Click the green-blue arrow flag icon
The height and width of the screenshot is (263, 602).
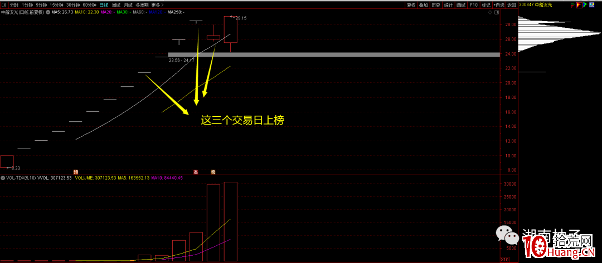585,5
